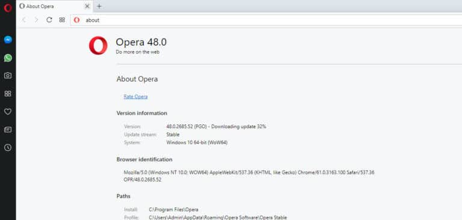Image resolution: width=462 pixels, height=220 pixels.
Task: Click the 'Version information' heading
Action: (142, 113)
